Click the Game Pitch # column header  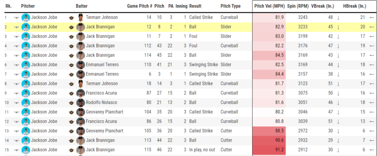(139, 6)
